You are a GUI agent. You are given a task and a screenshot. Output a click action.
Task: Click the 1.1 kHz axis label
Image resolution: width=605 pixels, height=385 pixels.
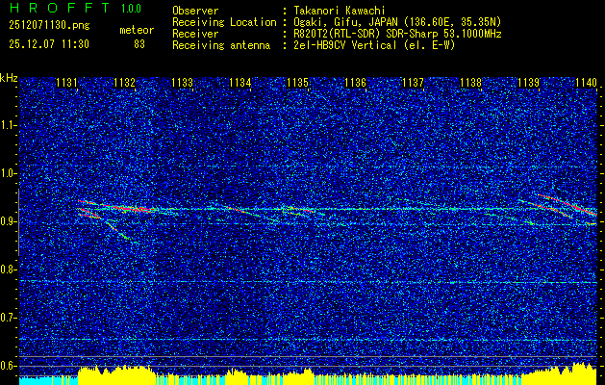tap(8, 125)
